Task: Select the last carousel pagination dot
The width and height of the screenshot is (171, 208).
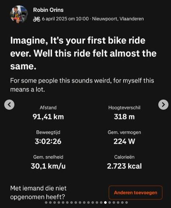Action: (x=127, y=202)
